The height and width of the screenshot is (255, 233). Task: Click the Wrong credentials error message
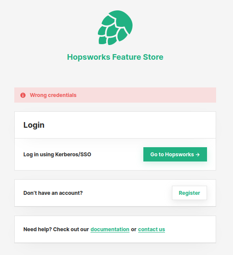pos(53,95)
